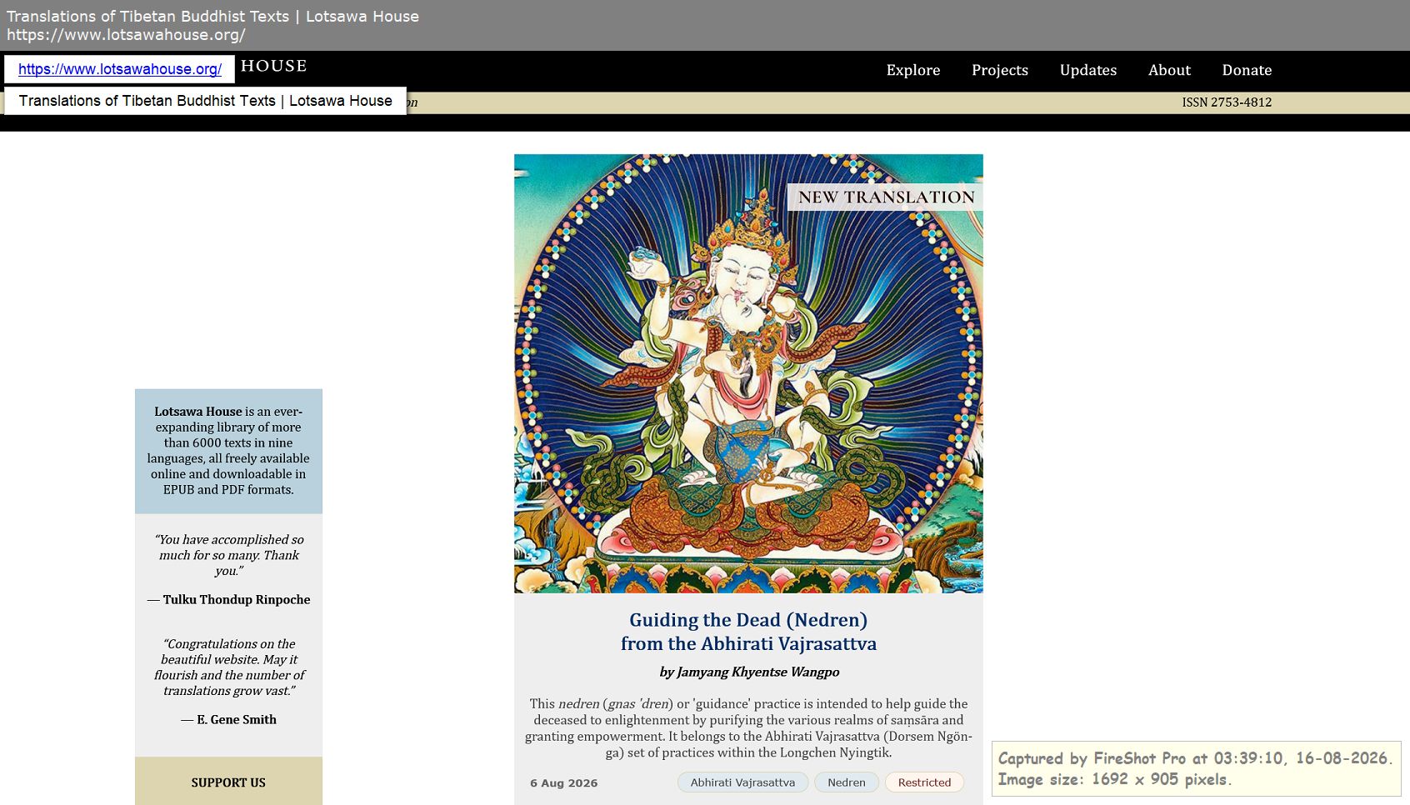
Task: Open the Guiding the Dead (Nedren) title link
Action: coord(748,632)
